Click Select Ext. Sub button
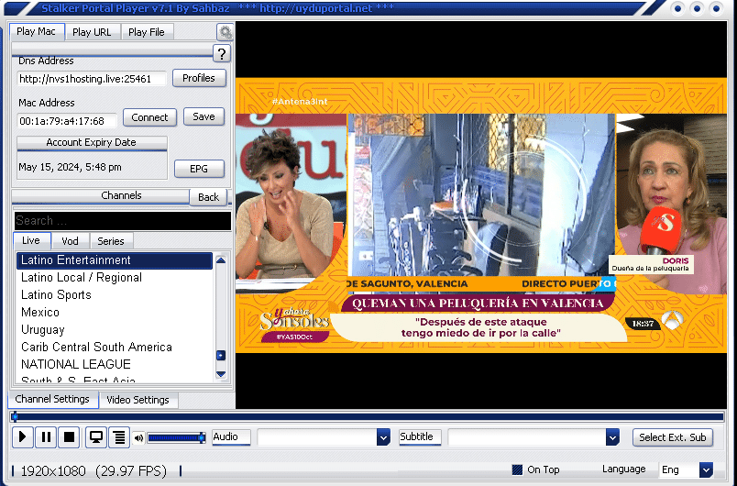Image resolution: width=737 pixels, height=486 pixels. click(x=673, y=437)
